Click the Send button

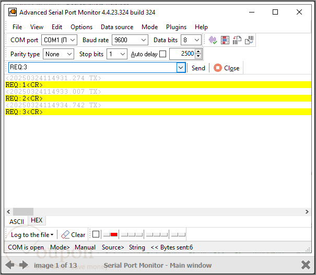(198, 68)
